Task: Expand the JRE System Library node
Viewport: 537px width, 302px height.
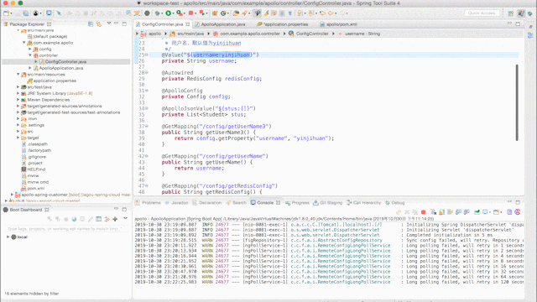Action: point(18,93)
